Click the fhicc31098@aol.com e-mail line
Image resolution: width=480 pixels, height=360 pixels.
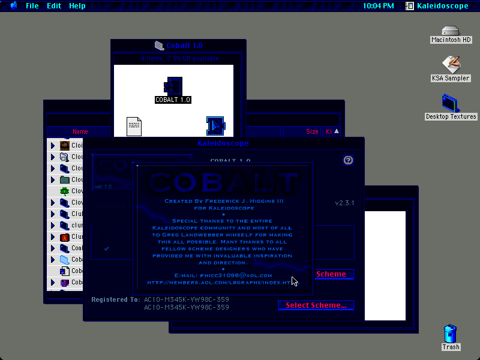(x=223, y=275)
